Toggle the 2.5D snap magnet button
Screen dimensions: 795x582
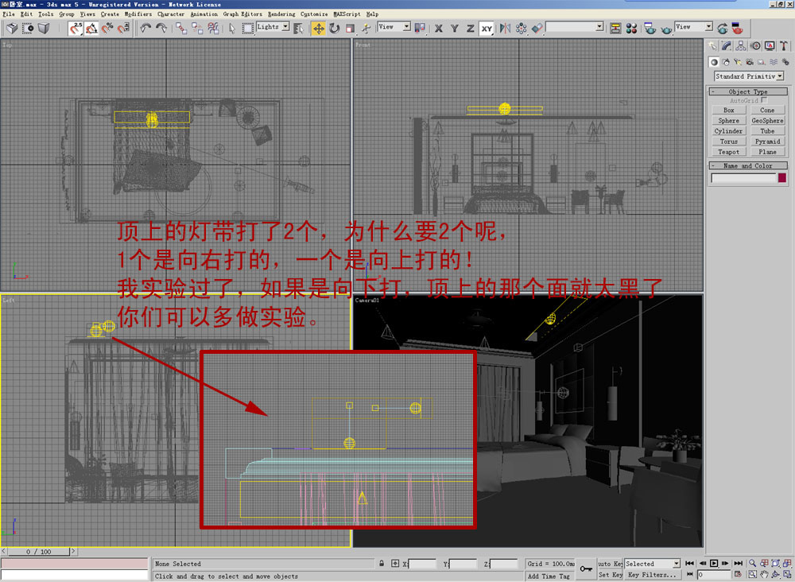pyautogui.click(x=76, y=29)
